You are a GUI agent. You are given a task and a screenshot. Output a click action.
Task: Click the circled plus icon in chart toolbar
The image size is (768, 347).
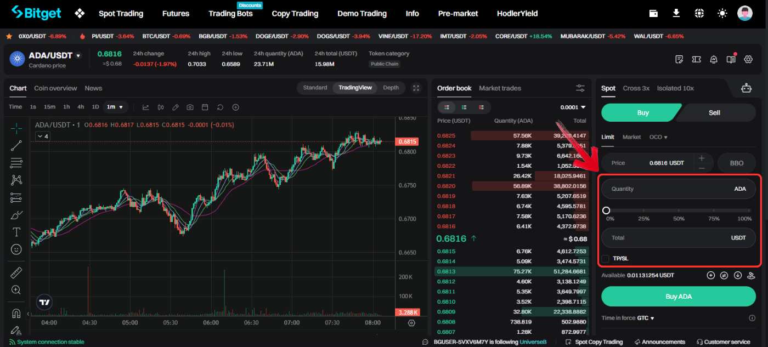(x=235, y=107)
